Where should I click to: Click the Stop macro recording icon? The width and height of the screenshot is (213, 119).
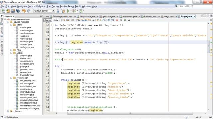pos(120,20)
